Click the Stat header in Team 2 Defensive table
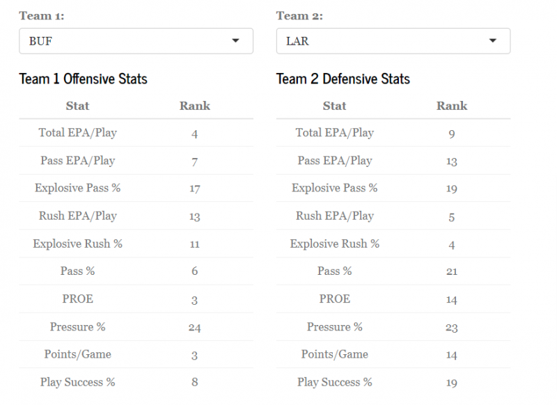The width and height of the screenshot is (557, 405). pyautogui.click(x=334, y=106)
